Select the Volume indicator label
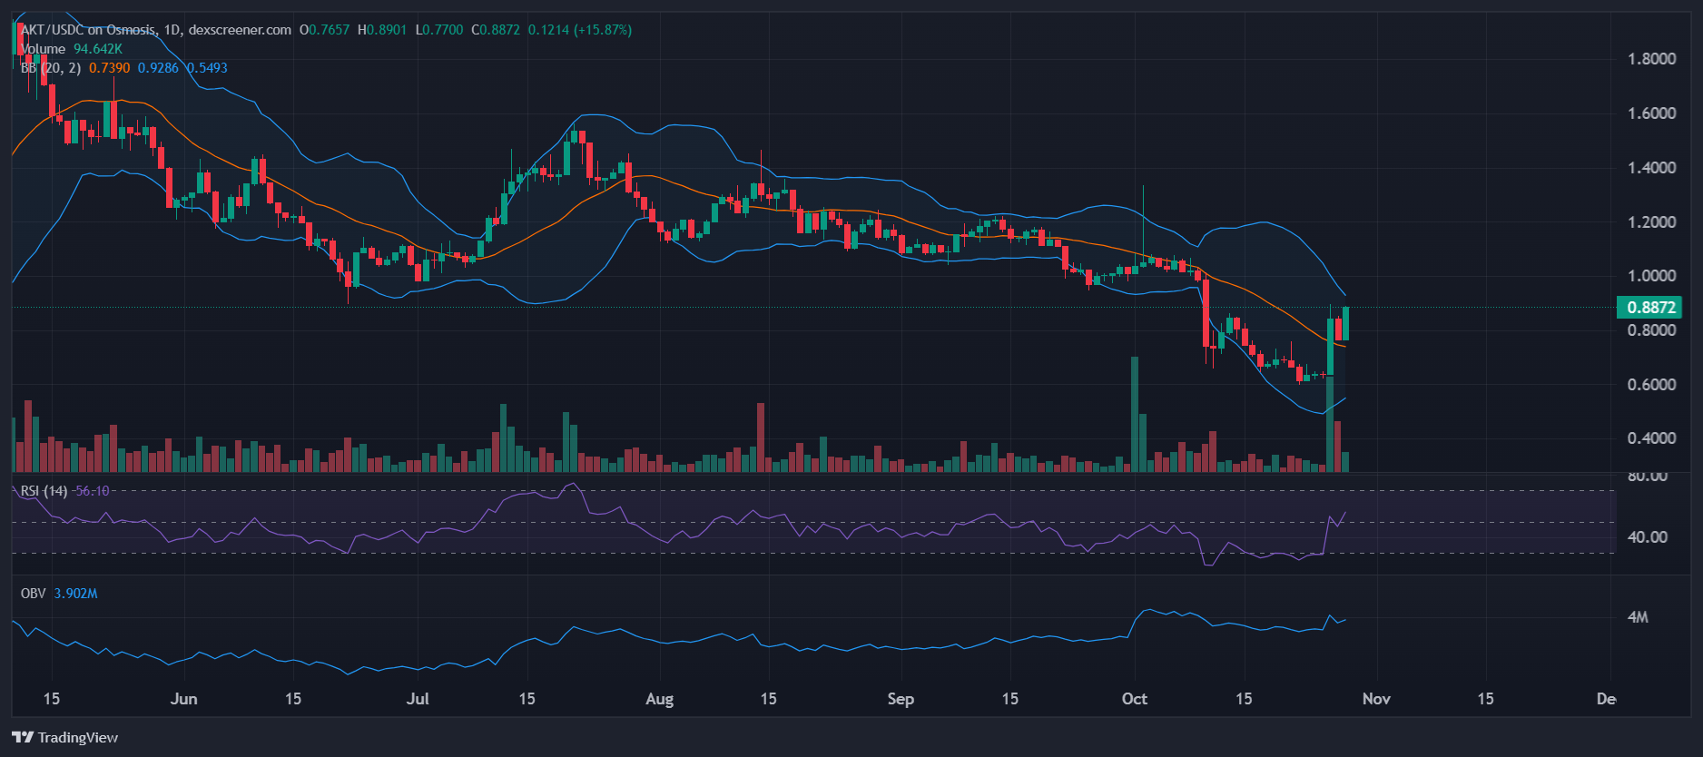The height and width of the screenshot is (757, 1703). (43, 49)
